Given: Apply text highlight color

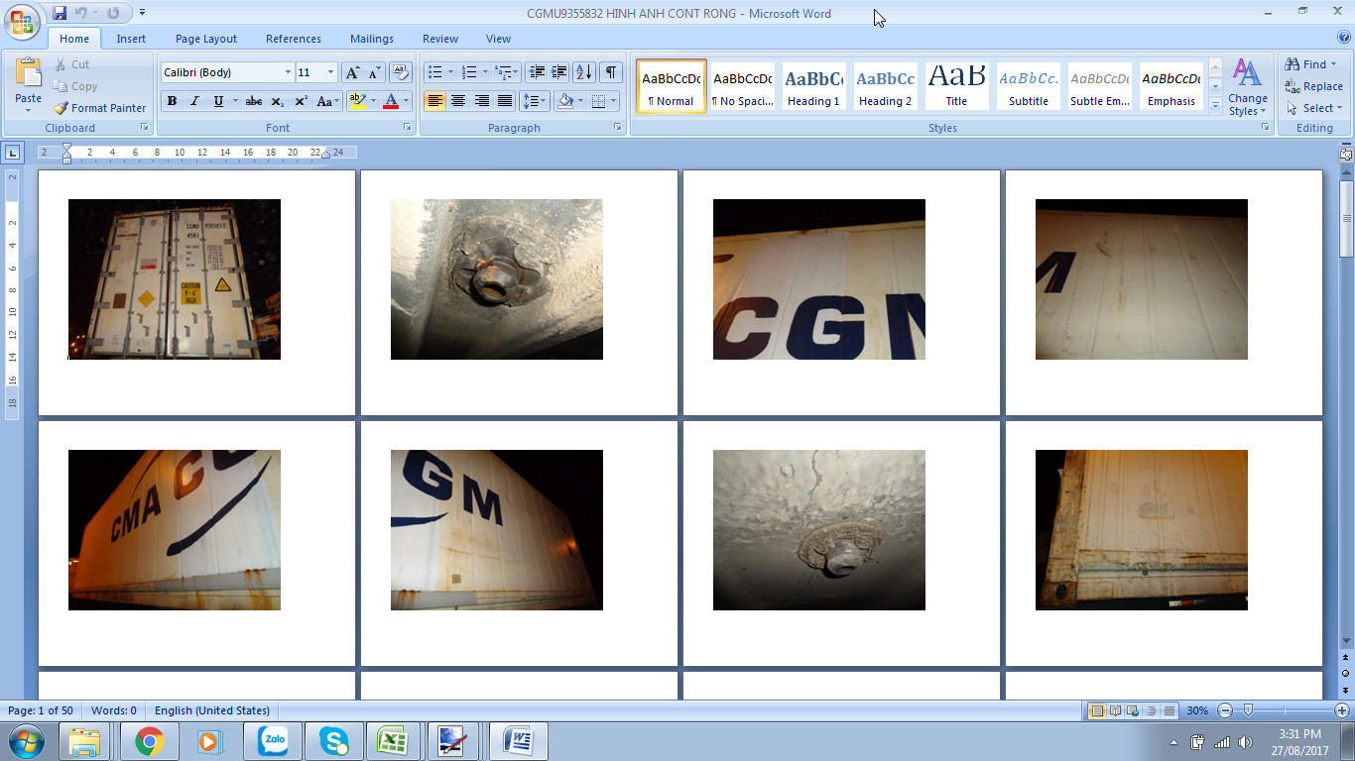Looking at the screenshot, I should click(x=358, y=101).
